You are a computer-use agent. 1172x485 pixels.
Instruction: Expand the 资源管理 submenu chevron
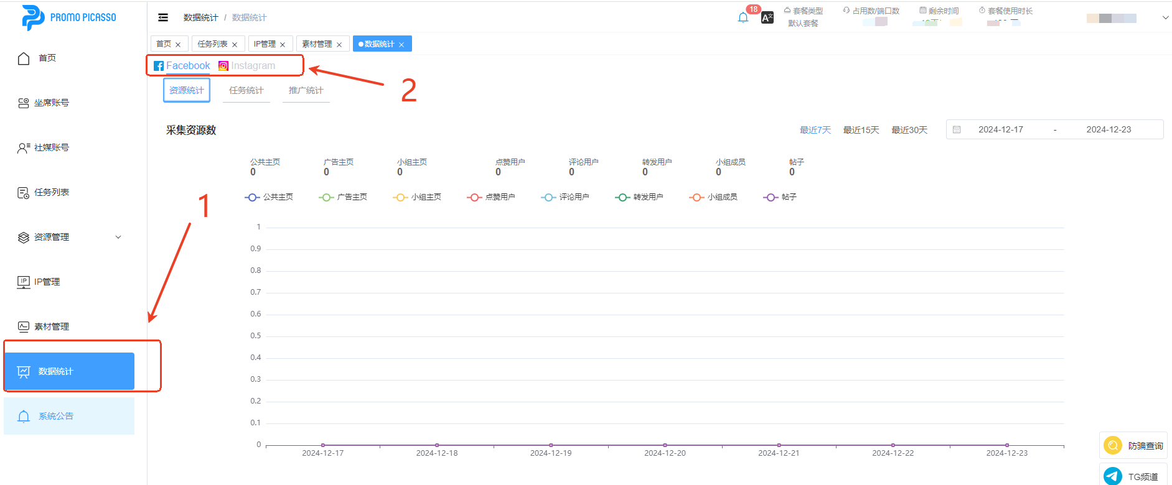(118, 238)
